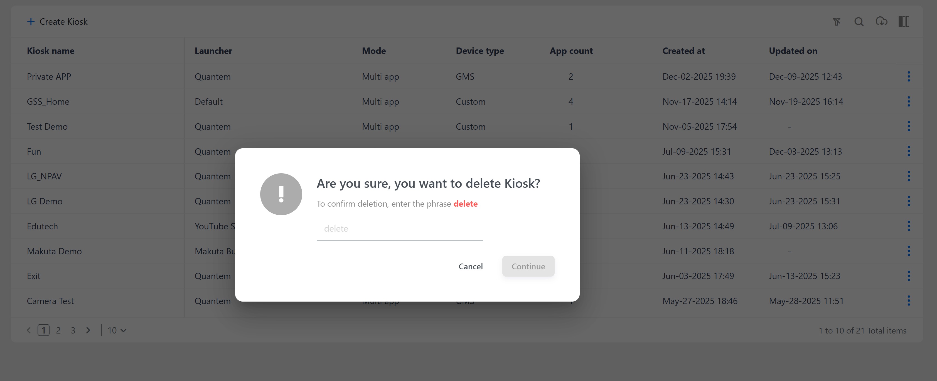Screen dimensions: 937x381
Task: Go to next page using right chevron
Action: [x=88, y=330]
